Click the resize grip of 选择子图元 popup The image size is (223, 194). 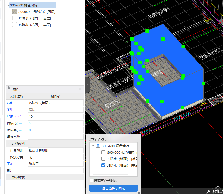139,192
